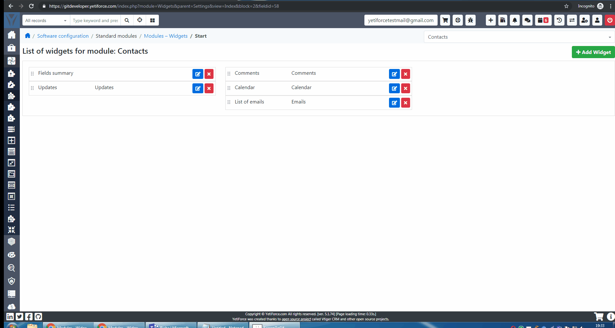
Task: Open the chat bubbles icon
Action: click(527, 20)
